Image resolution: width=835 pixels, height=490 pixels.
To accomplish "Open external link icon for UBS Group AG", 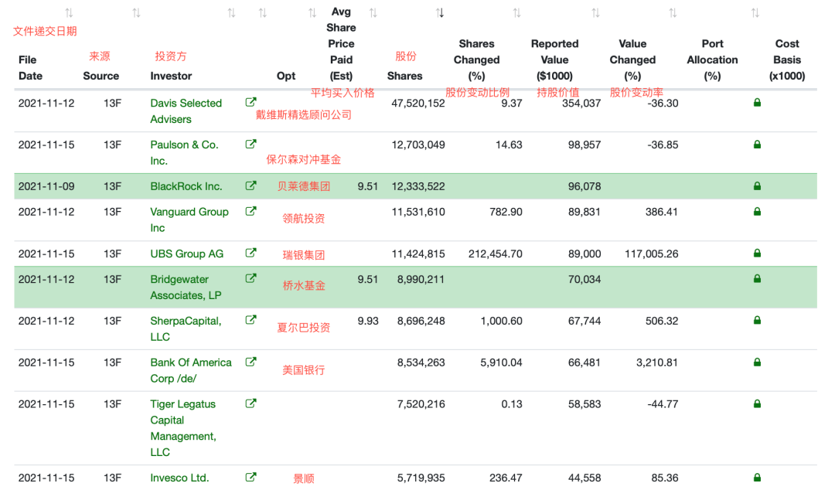I will 250,253.
